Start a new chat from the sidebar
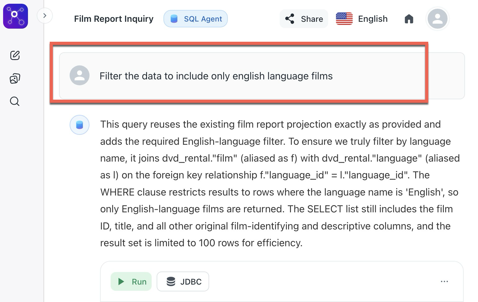 click(x=15, y=55)
